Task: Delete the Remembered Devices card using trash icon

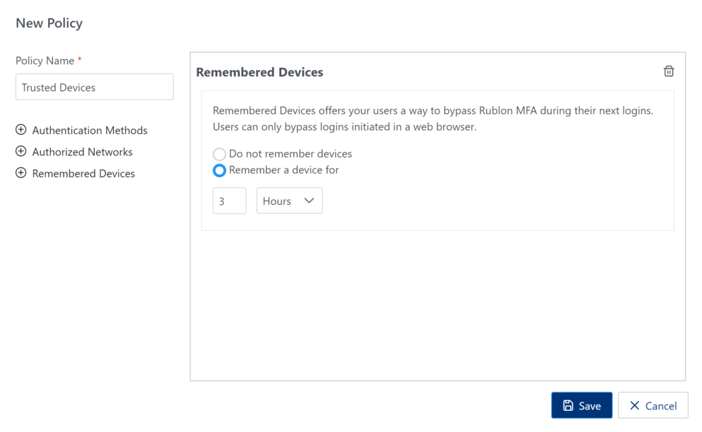Action: coord(668,71)
